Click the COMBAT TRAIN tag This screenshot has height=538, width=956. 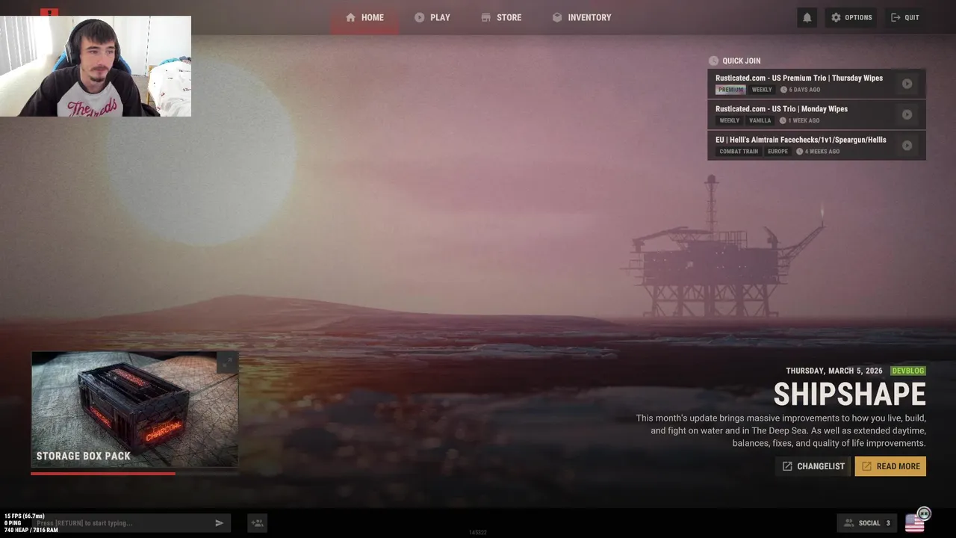[x=739, y=152]
